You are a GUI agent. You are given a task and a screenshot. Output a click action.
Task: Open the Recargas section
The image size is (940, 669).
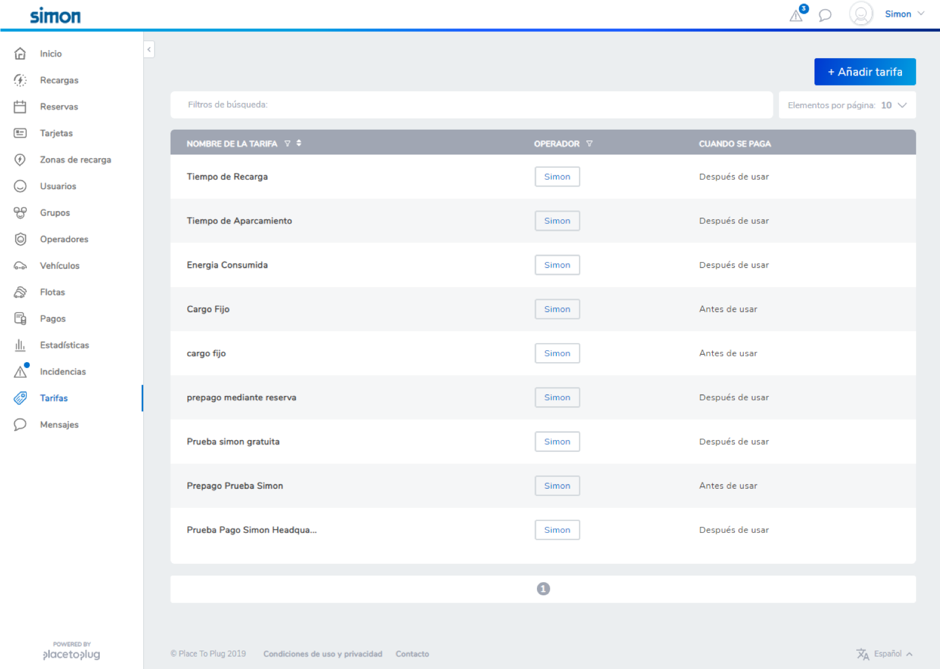coord(59,80)
